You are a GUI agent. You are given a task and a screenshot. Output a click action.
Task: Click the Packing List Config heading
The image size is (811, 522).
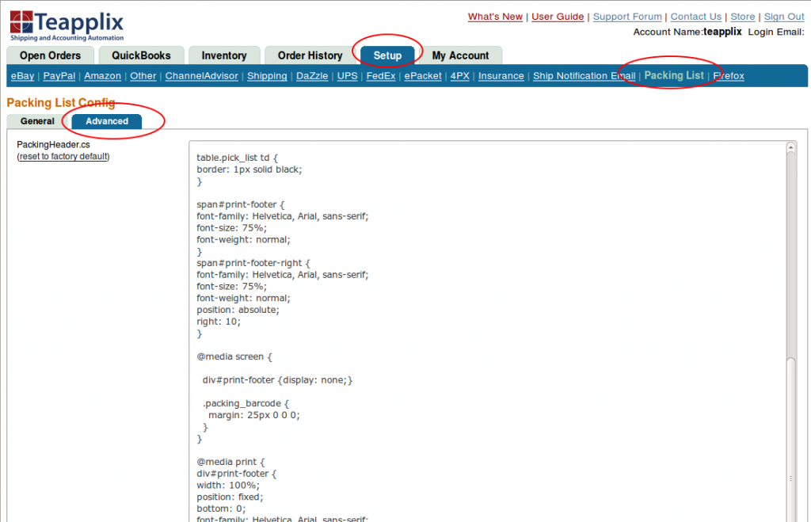60,102
